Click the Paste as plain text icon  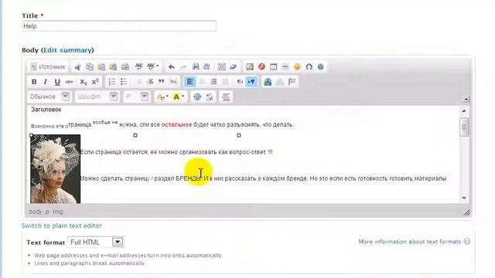pos(113,67)
